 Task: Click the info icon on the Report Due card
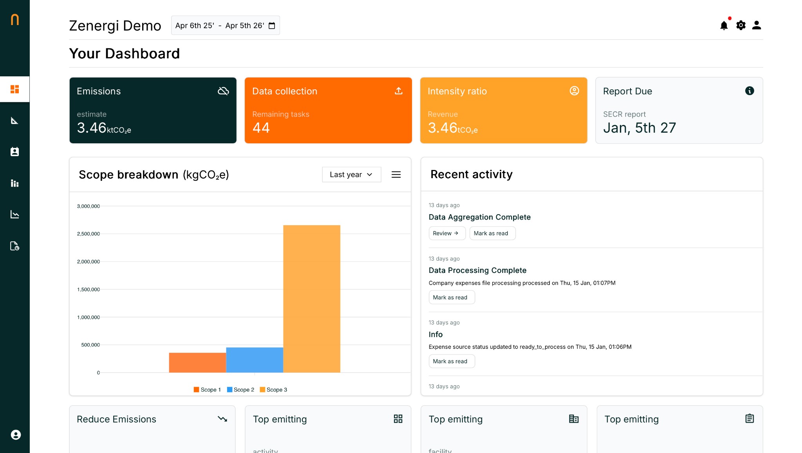coord(750,90)
